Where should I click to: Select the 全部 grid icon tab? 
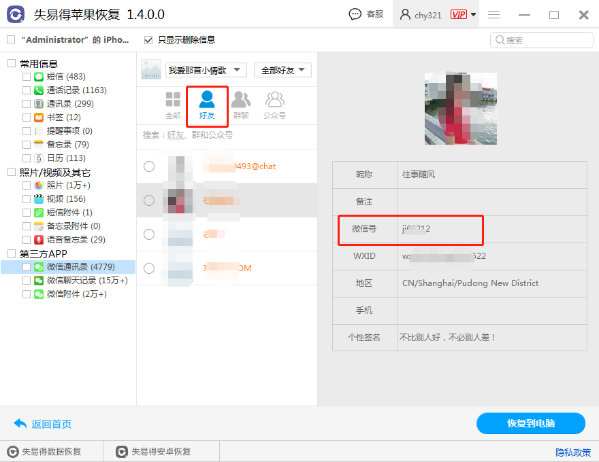point(173,105)
